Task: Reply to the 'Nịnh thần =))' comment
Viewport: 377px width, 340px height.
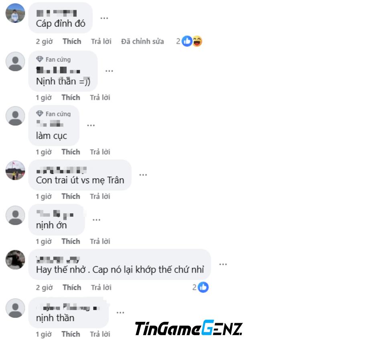Action: (100, 98)
